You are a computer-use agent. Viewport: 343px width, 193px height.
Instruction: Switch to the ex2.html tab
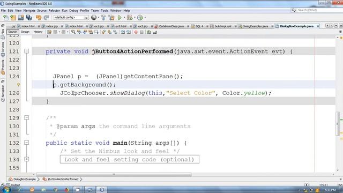click(x=121, y=26)
